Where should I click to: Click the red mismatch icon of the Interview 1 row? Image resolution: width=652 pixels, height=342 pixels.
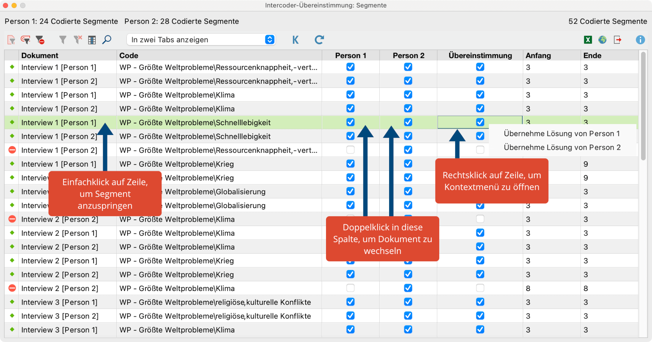[x=12, y=150]
